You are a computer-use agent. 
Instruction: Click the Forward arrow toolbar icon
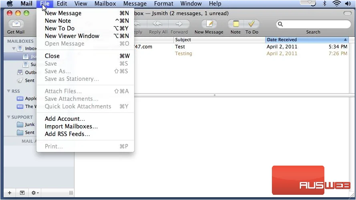click(x=179, y=24)
